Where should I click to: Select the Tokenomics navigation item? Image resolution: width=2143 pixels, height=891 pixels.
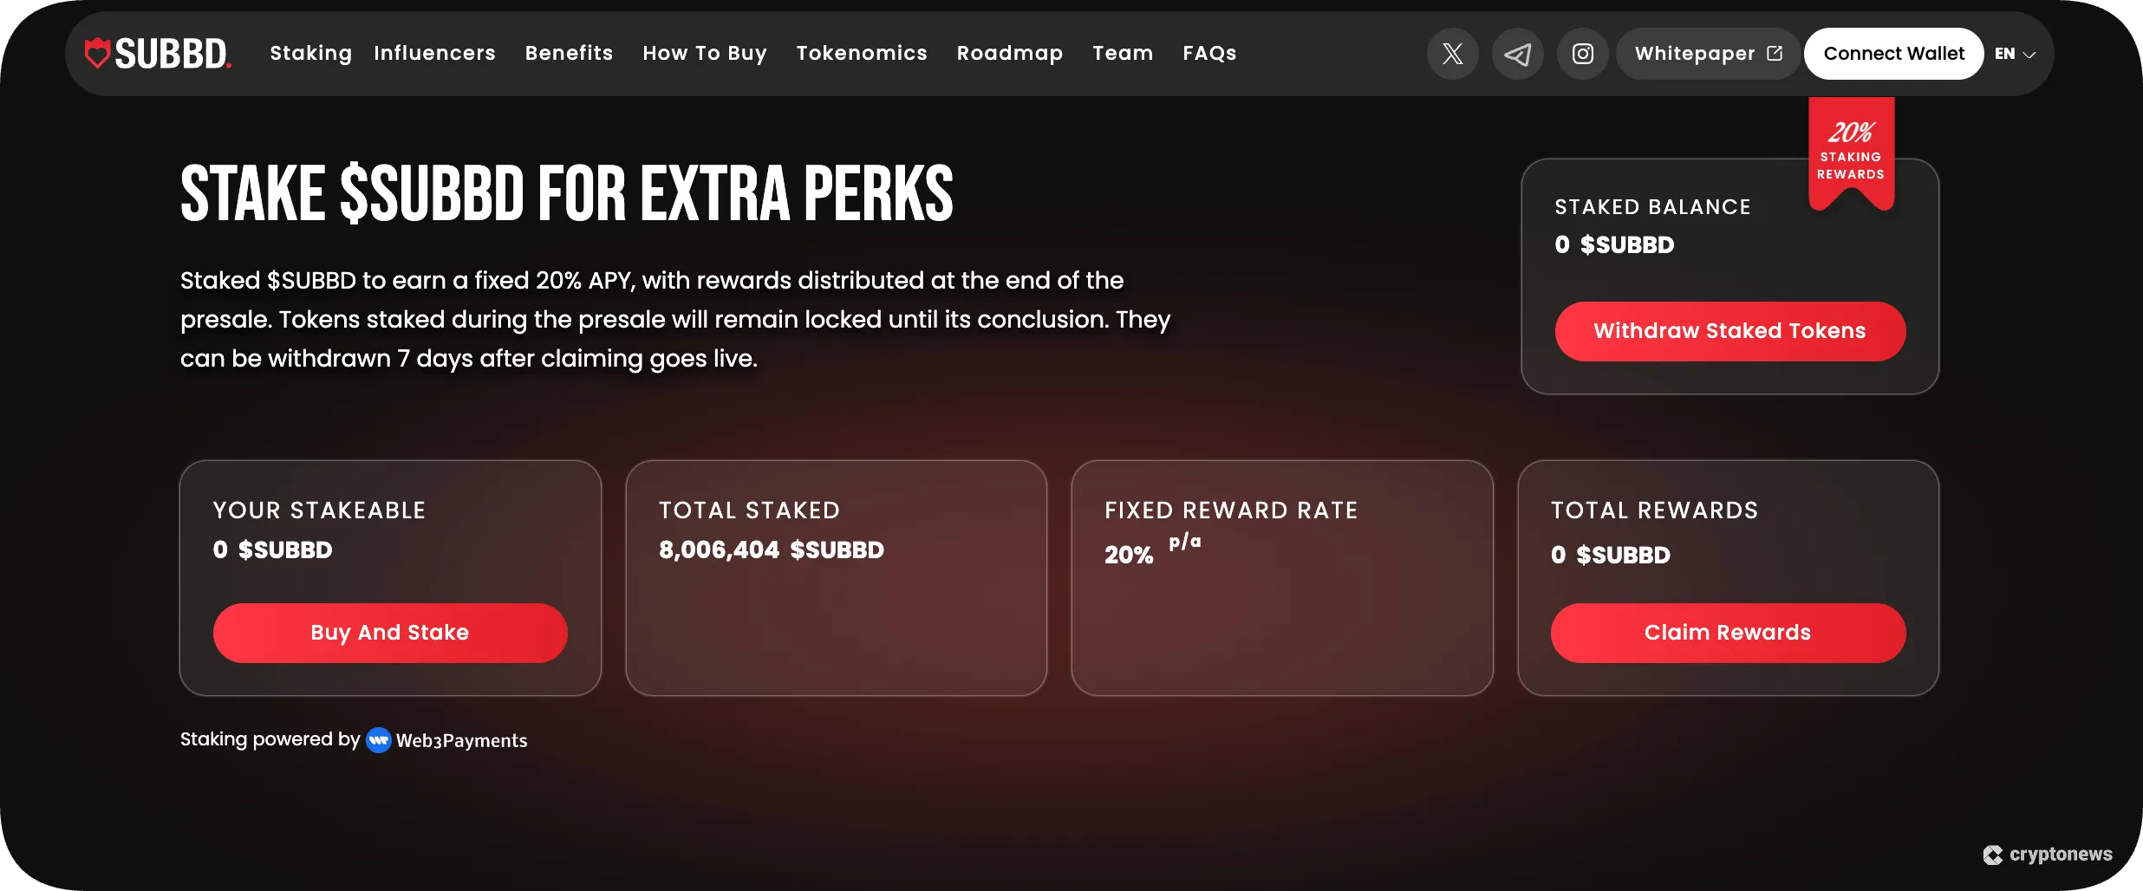(863, 53)
